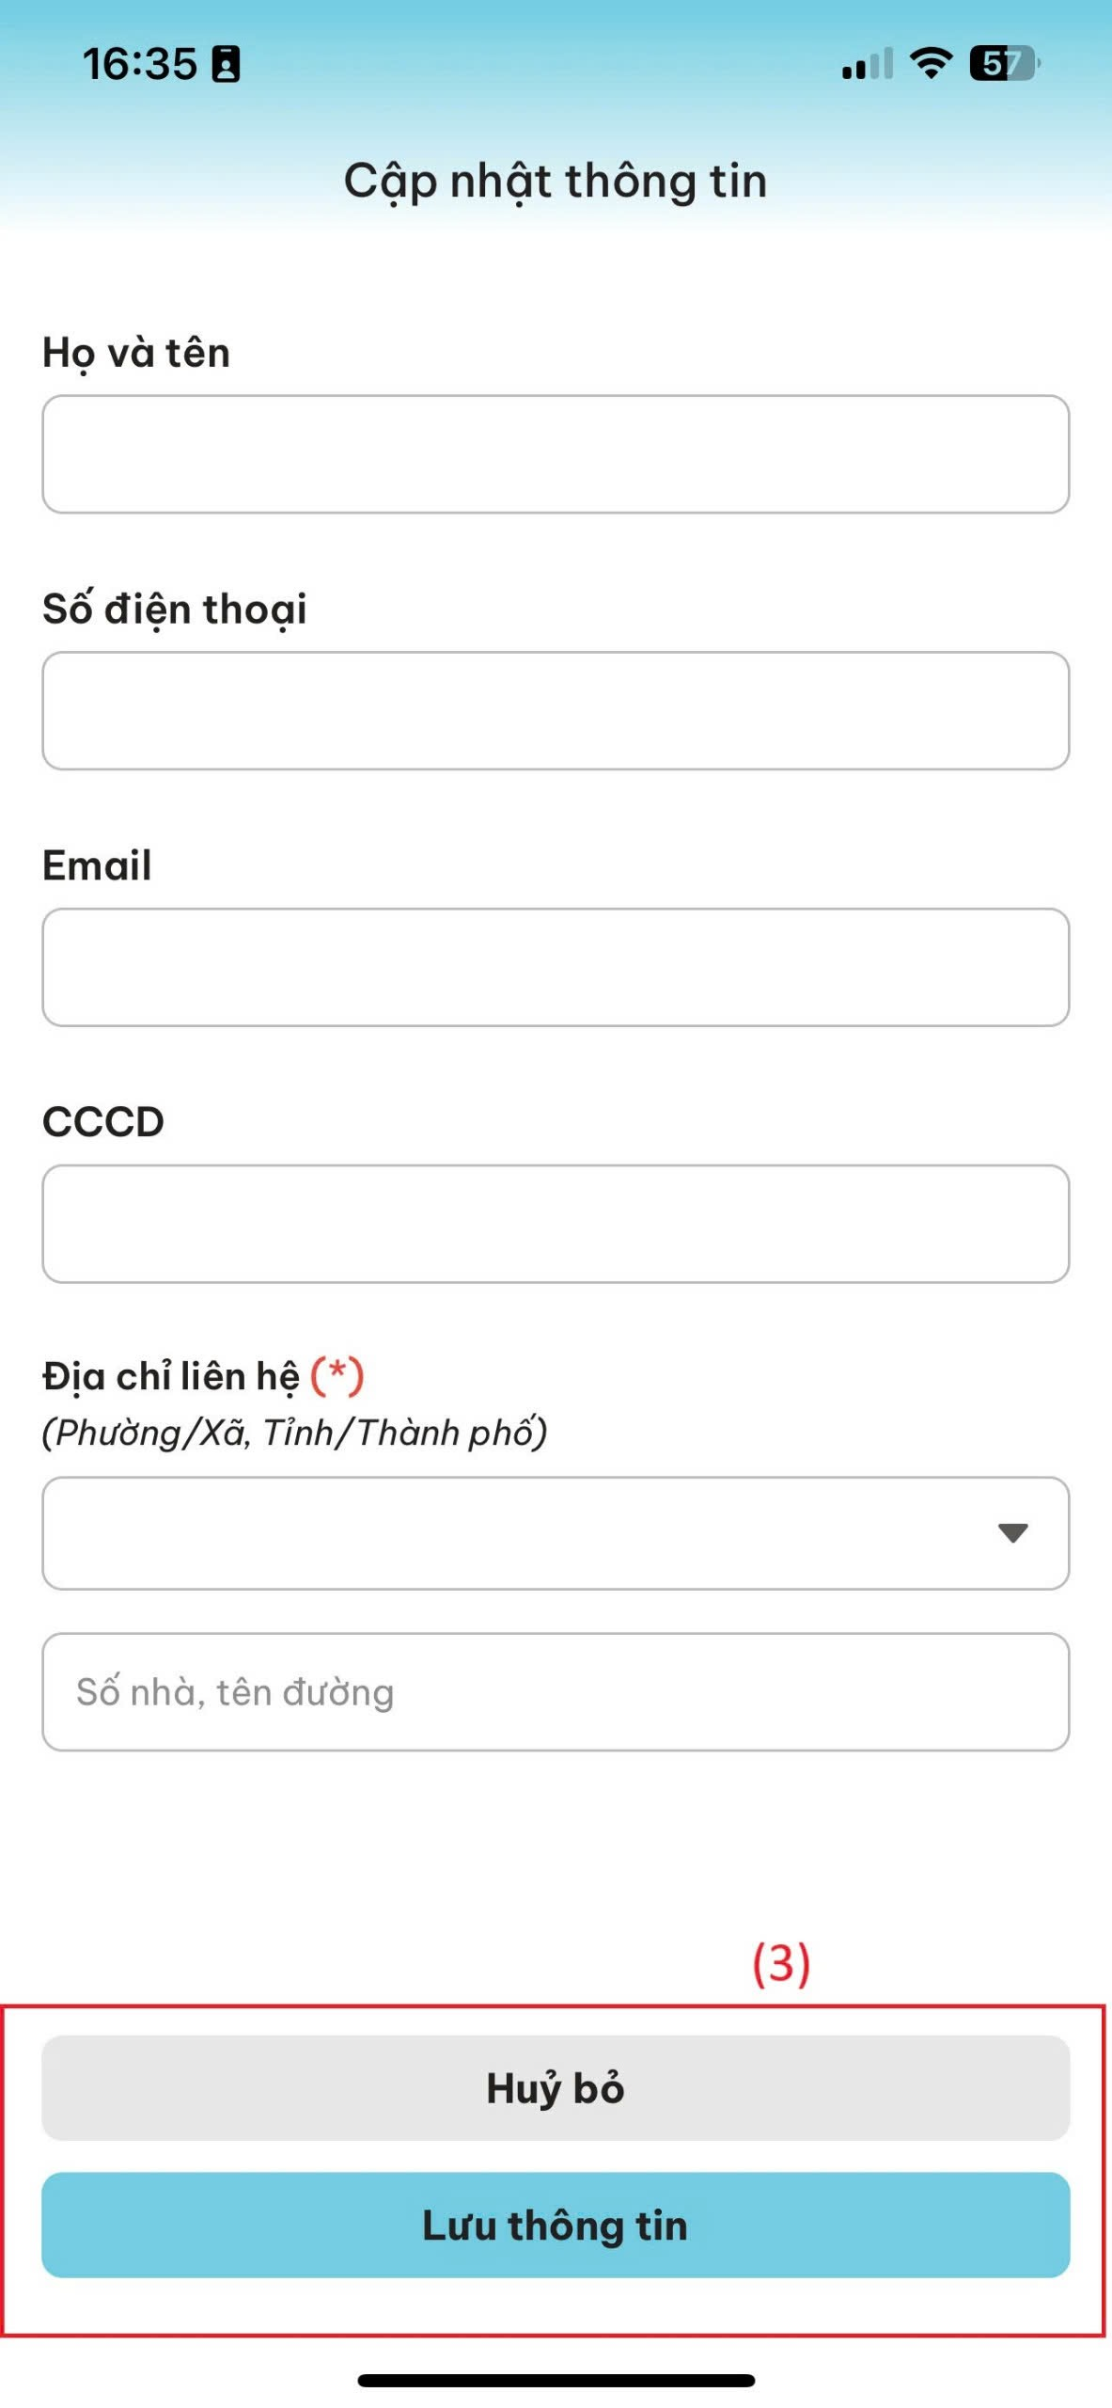Tap the Cập nhật thông tin page title
Image resolution: width=1112 pixels, height=2408 pixels.
(556, 181)
